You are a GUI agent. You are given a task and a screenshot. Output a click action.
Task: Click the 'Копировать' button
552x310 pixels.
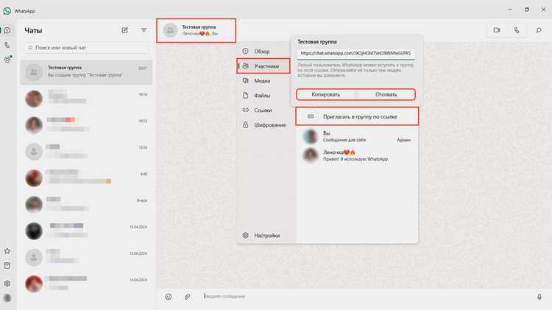click(x=325, y=94)
